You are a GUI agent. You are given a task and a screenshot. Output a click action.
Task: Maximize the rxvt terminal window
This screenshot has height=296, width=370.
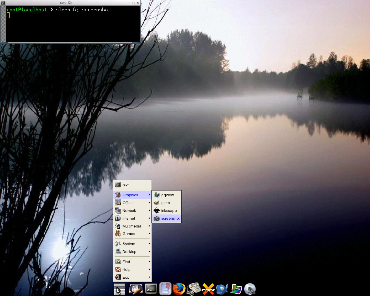133,3
